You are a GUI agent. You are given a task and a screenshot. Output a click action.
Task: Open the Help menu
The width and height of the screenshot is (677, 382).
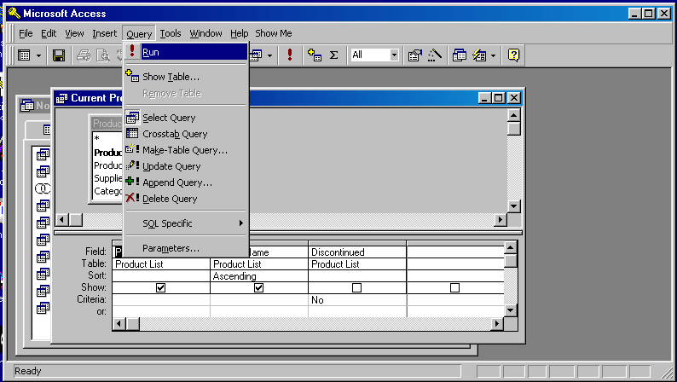[x=240, y=33]
